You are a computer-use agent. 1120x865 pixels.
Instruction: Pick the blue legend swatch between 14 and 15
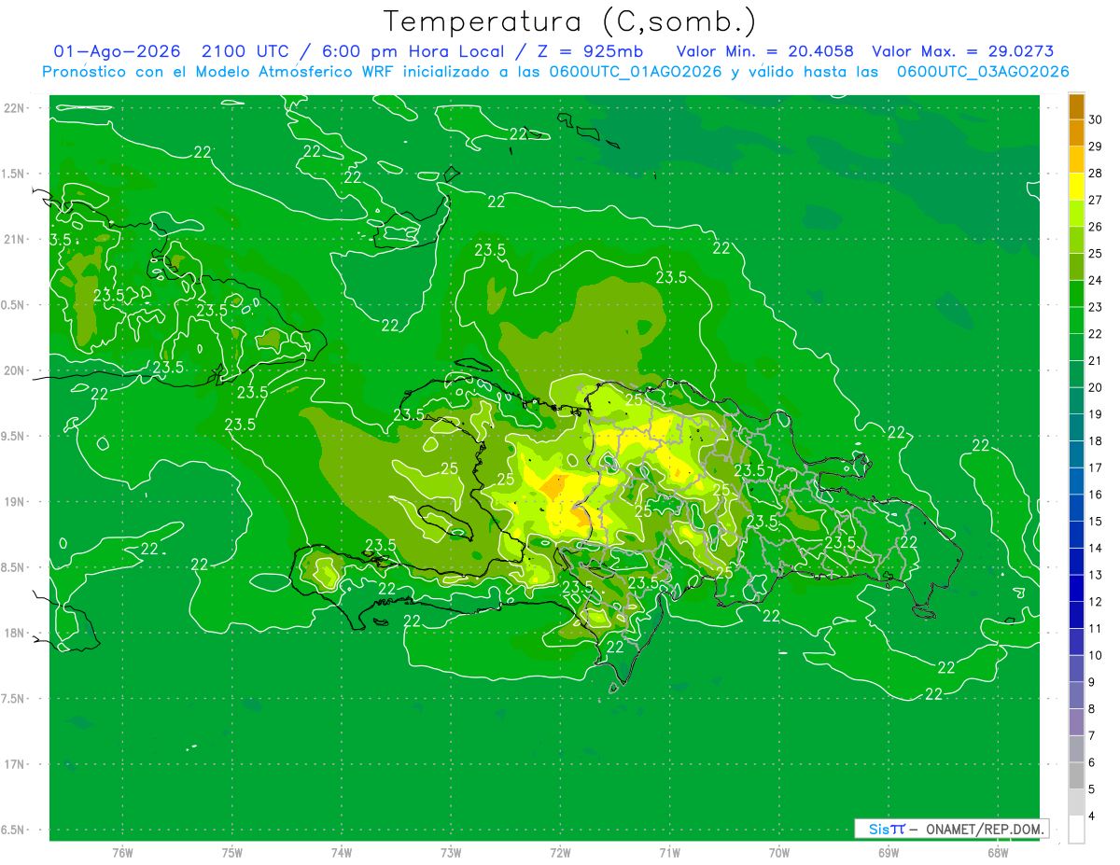(x=1076, y=536)
